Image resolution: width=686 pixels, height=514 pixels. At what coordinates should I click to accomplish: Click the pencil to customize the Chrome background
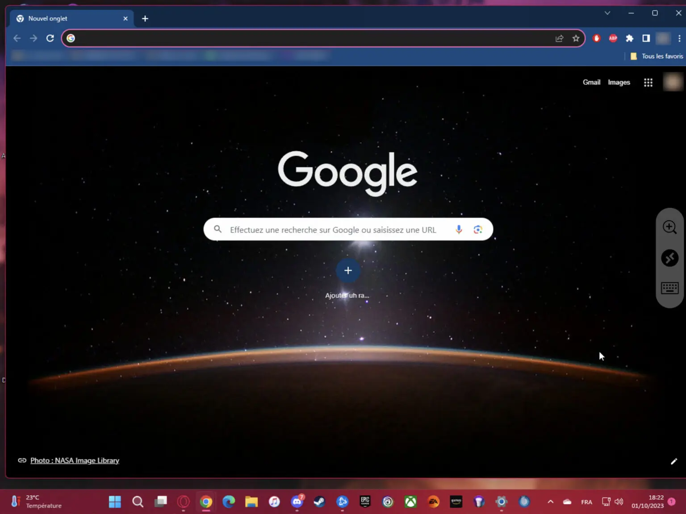[673, 461]
